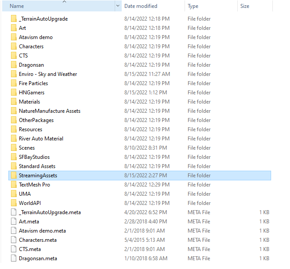
Task: Click the '1 KB' size in Art.meta row
Action: click(264, 222)
